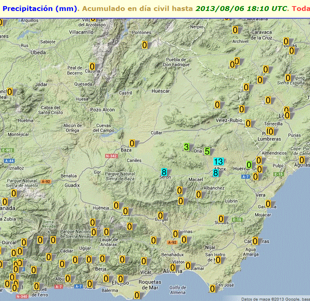Image resolution: width=310 pixels, height=301 pixels.
Task: Click the cyan 13 mm marker above Albox
Action: coord(219,162)
